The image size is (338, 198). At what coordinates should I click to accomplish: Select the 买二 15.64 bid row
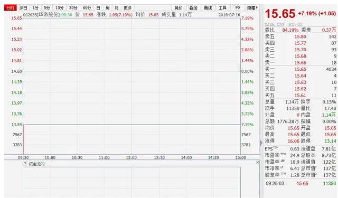301,76
